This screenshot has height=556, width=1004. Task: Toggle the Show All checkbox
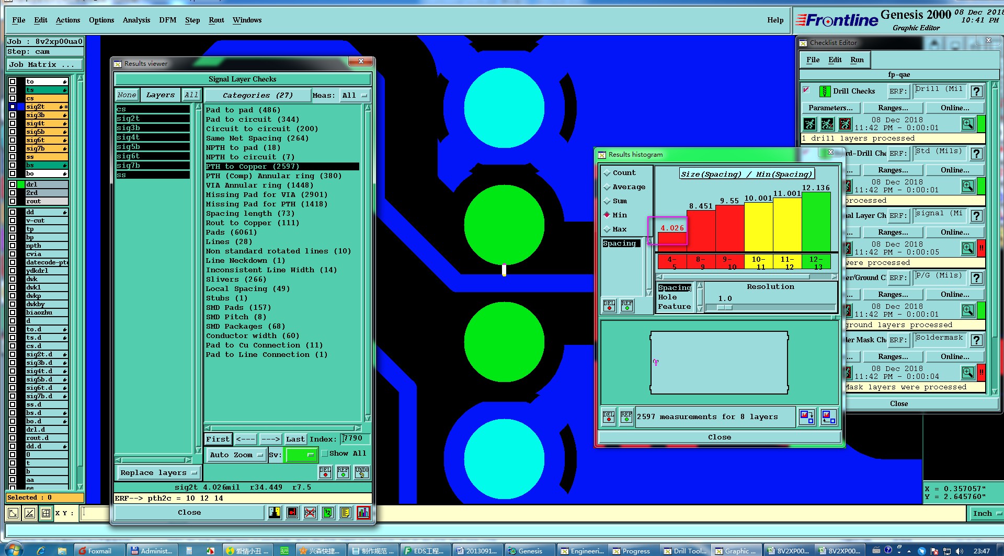click(x=325, y=454)
